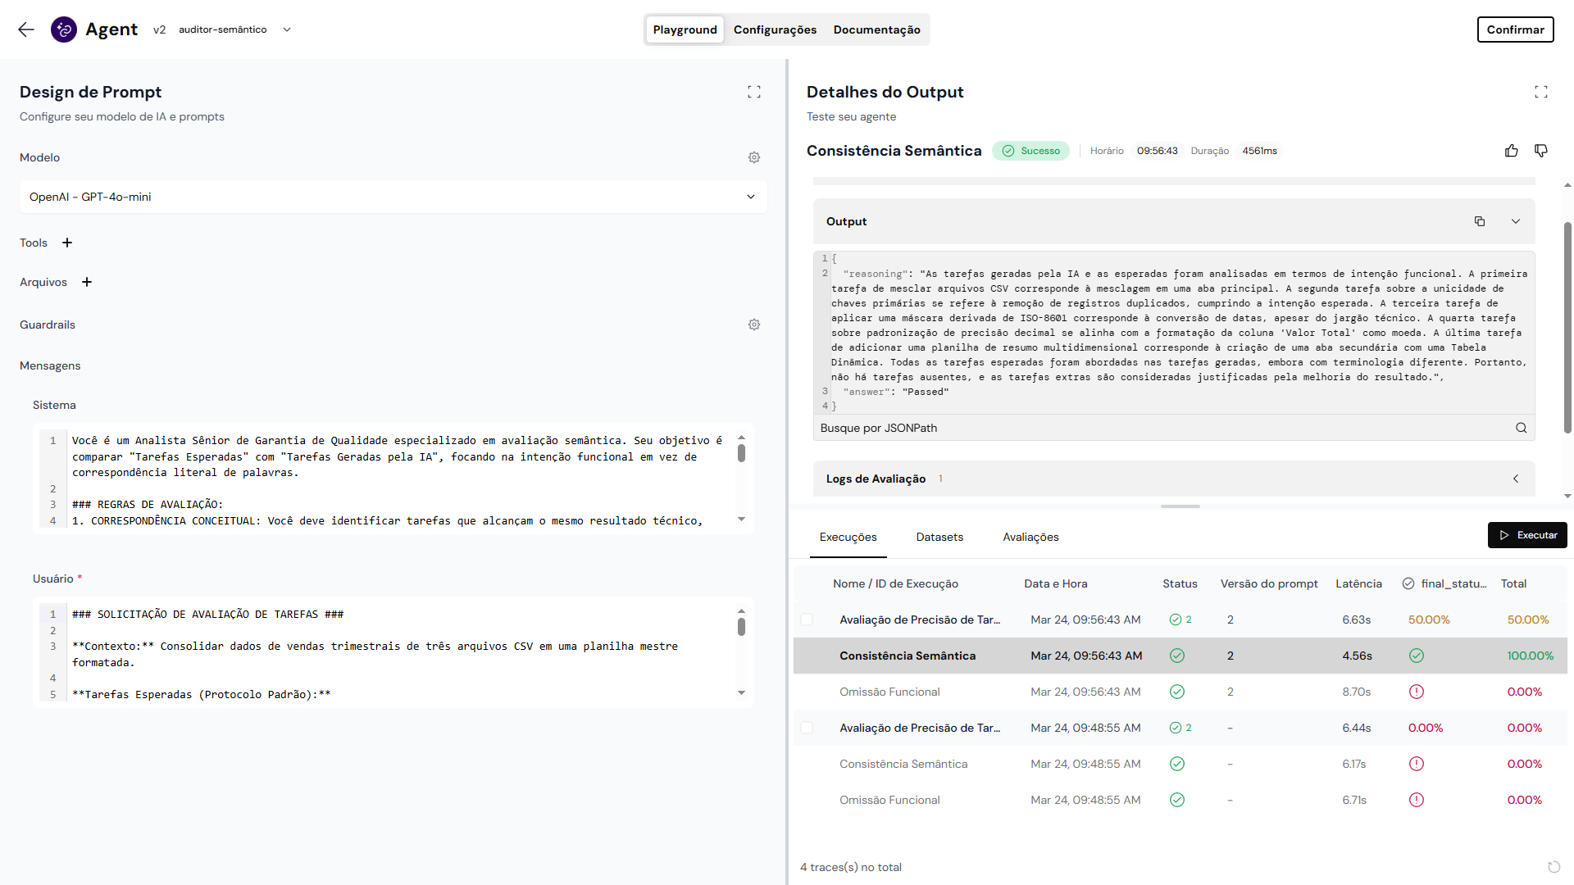Copy the Output content icon
The image size is (1574, 885).
(x=1479, y=221)
